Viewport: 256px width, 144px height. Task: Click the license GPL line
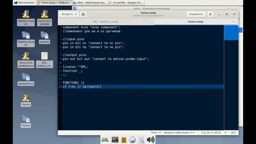pyautogui.click(x=75, y=67)
